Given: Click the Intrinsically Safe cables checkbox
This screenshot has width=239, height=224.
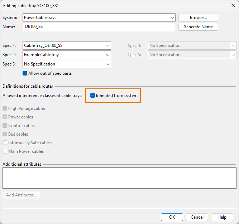Looking at the screenshot, I should 5,143.
